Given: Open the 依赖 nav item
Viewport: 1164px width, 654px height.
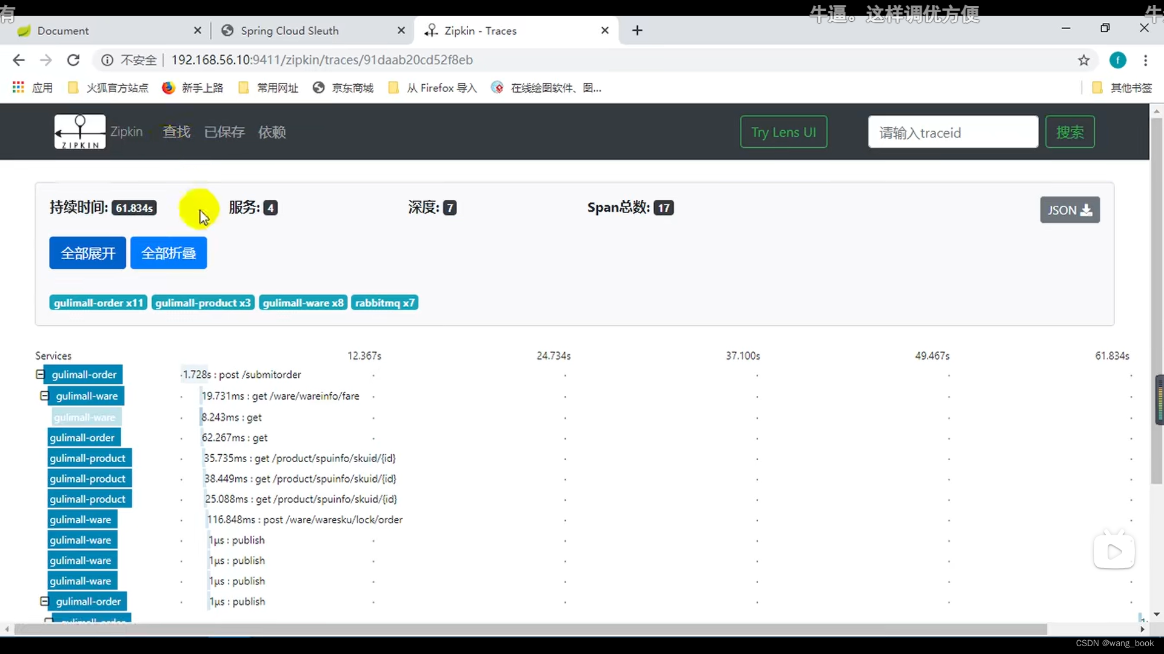Looking at the screenshot, I should point(272,132).
